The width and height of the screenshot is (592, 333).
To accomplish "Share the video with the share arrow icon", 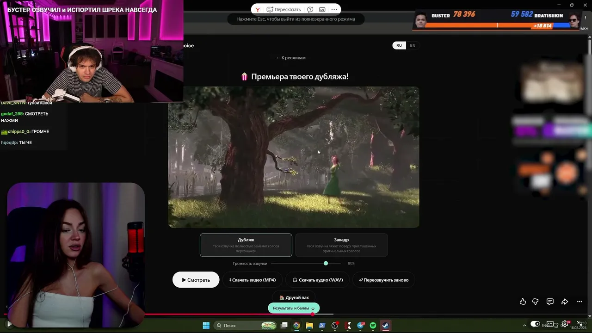I will (x=565, y=302).
